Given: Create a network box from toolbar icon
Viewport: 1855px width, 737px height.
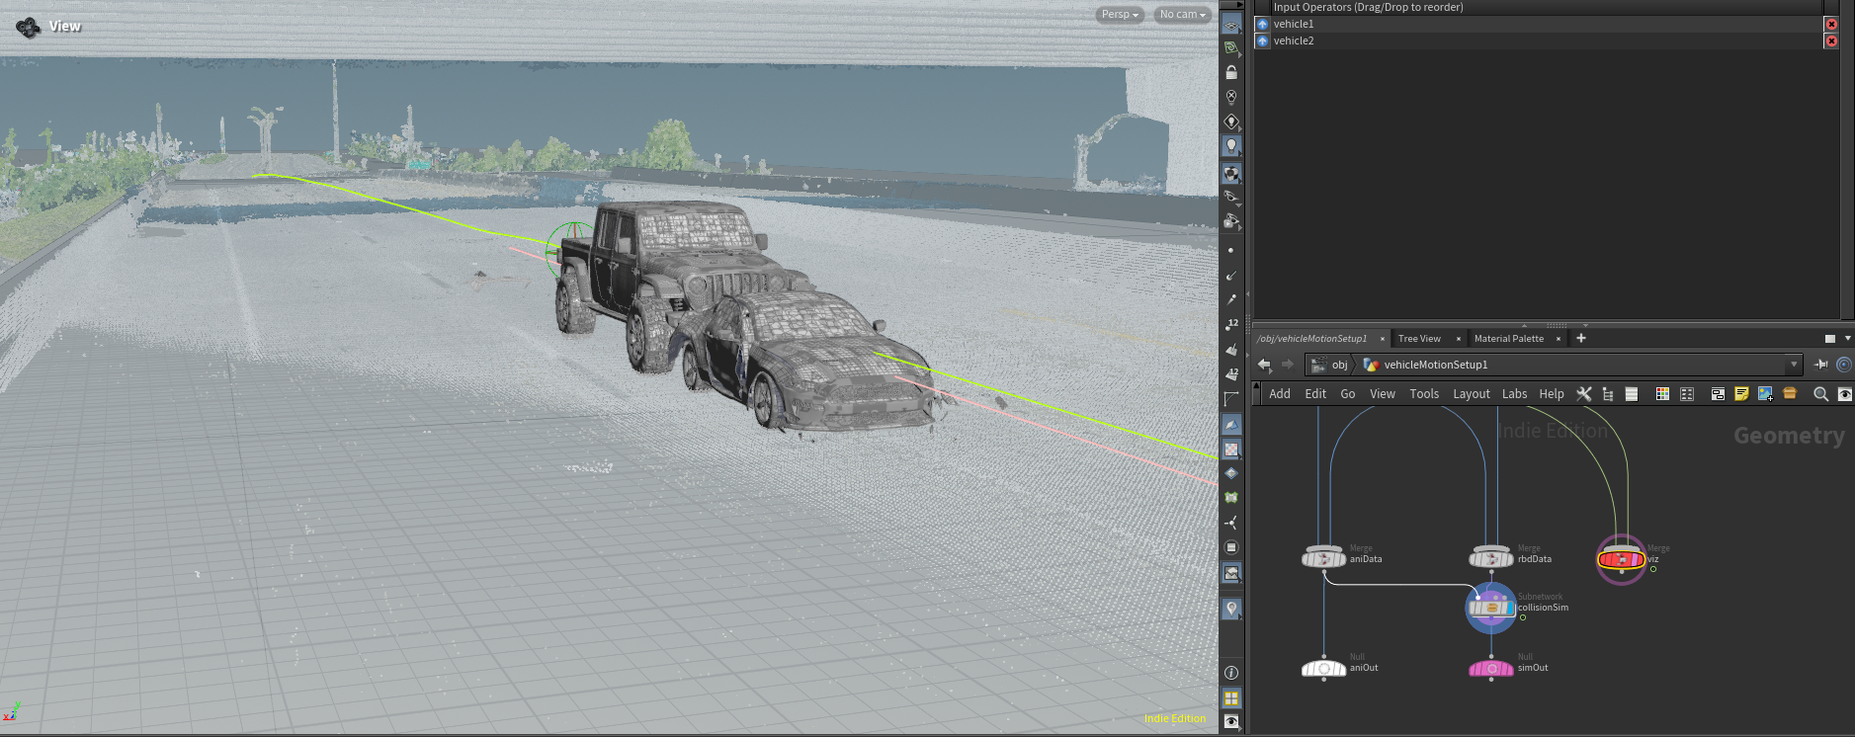Looking at the screenshot, I should (x=1718, y=393).
